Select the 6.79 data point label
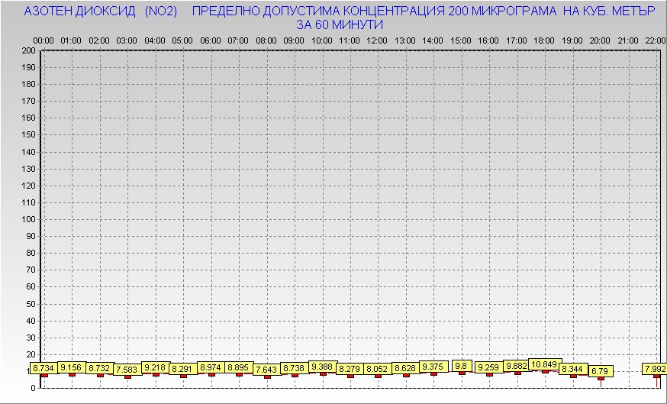The image size is (667, 404). (x=599, y=371)
